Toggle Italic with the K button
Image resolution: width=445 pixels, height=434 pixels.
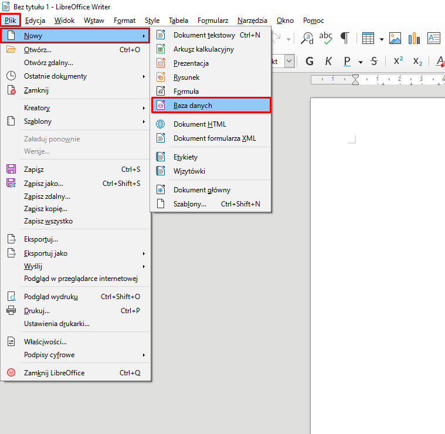(328, 62)
